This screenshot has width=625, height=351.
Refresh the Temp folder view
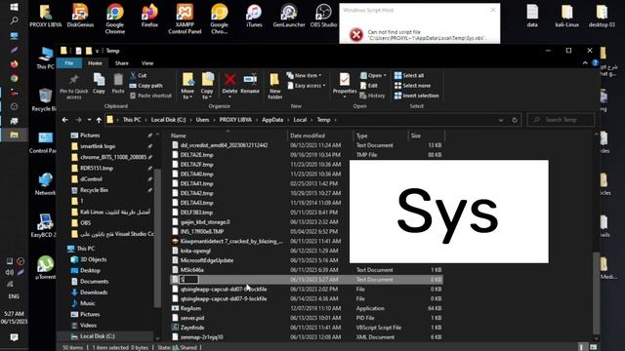pyautogui.click(x=515, y=120)
